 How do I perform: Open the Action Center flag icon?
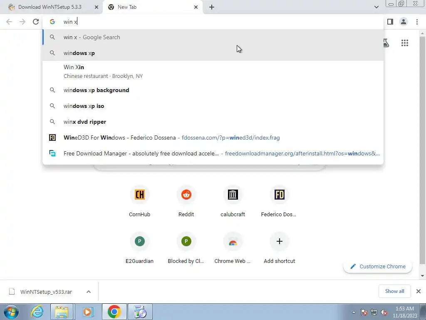pyautogui.click(x=364, y=312)
